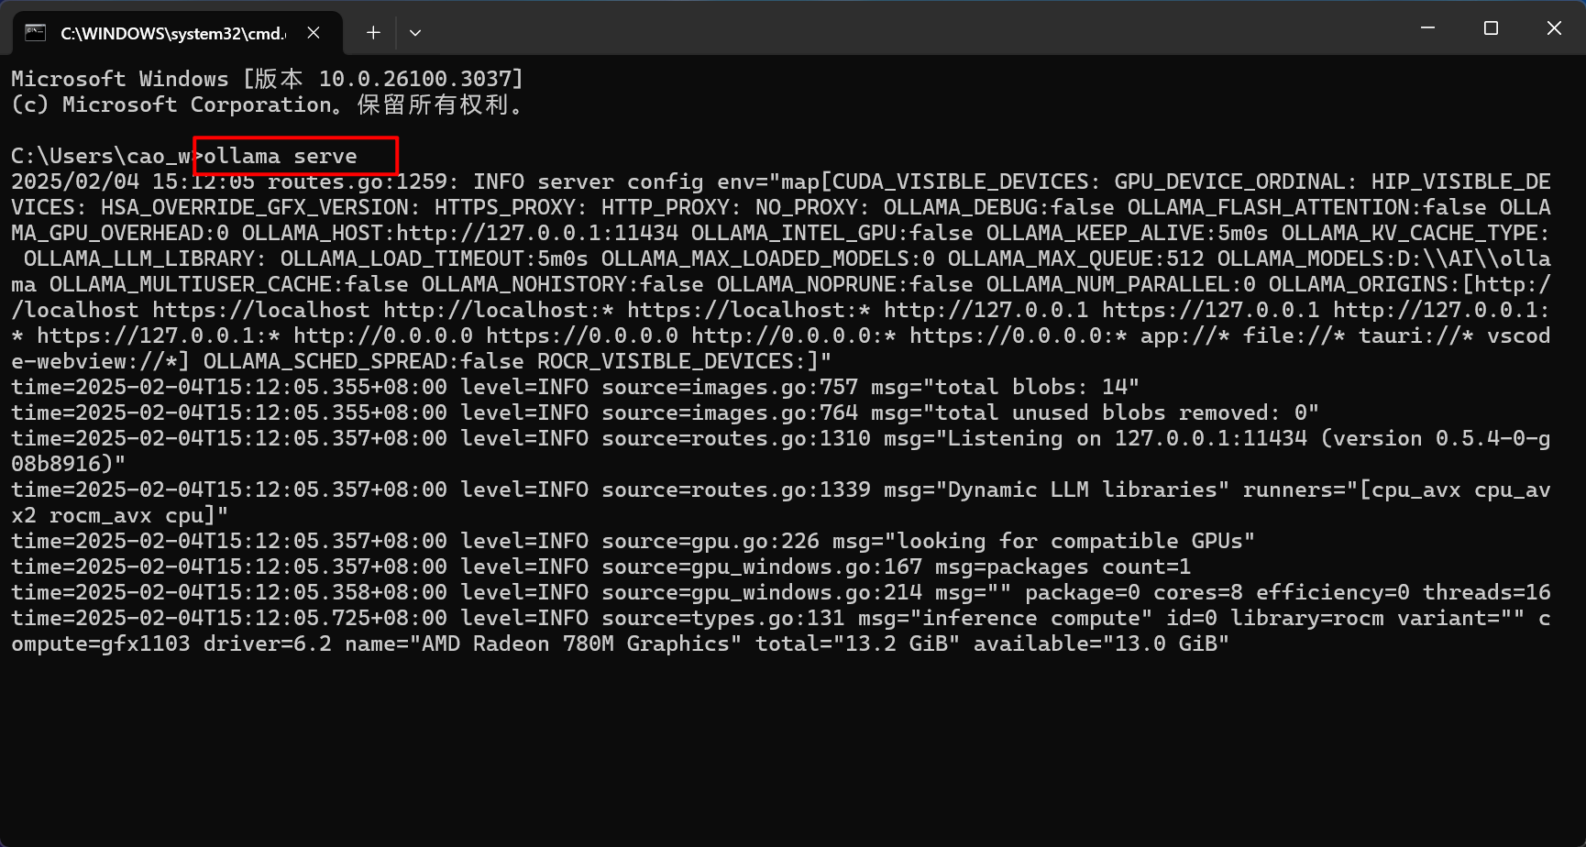Click the "looking for compatible GPUs" message
1586x847 pixels.
point(1074,542)
